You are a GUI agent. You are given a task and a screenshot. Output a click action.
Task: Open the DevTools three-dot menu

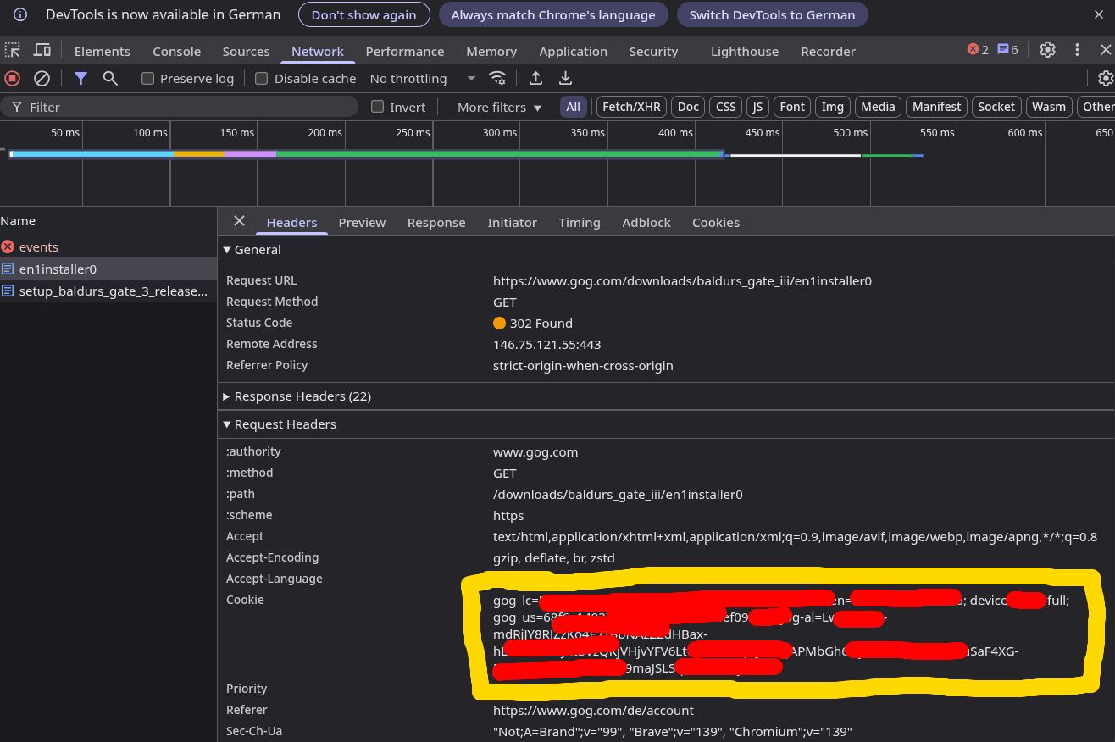pos(1077,50)
